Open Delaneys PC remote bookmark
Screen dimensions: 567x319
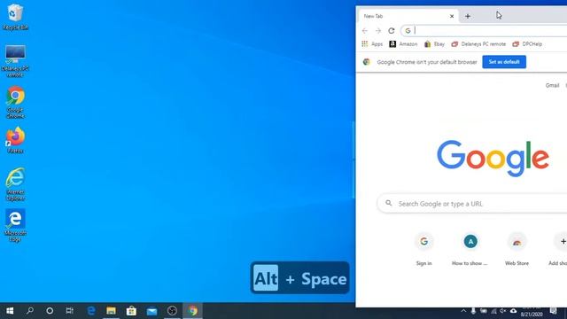point(478,44)
